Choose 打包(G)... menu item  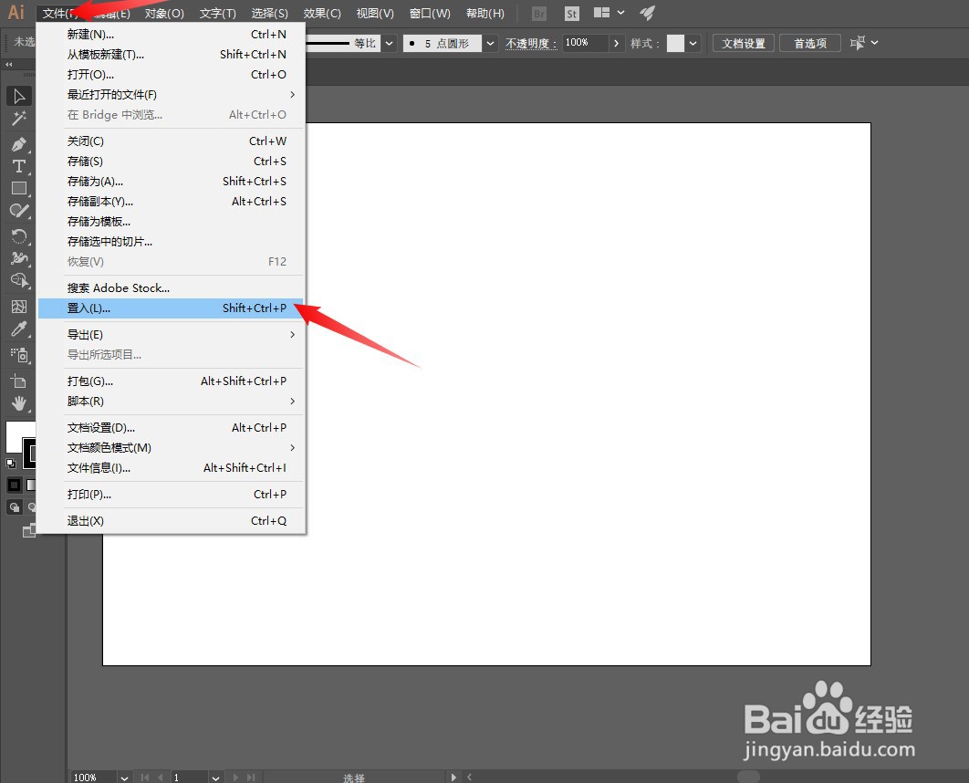pos(171,381)
